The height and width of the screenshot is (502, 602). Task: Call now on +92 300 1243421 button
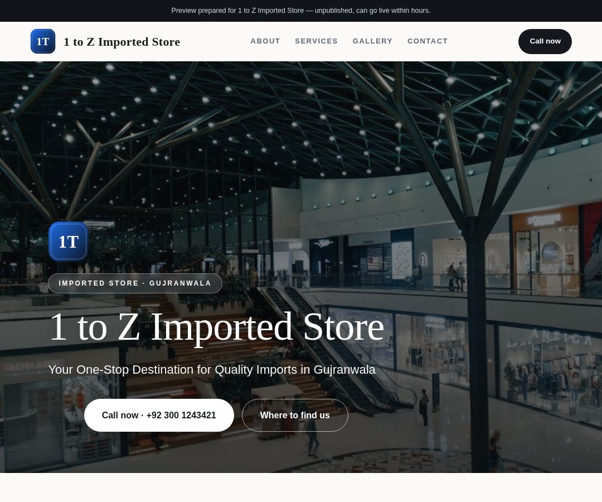pos(159,415)
